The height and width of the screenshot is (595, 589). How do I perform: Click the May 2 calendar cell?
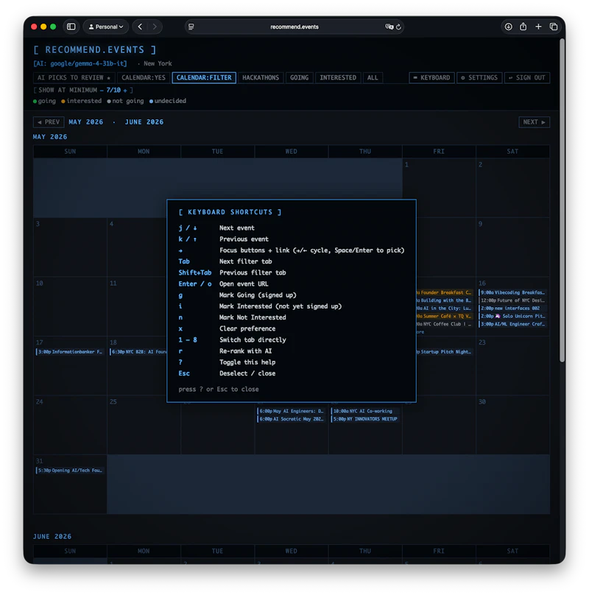coord(512,188)
